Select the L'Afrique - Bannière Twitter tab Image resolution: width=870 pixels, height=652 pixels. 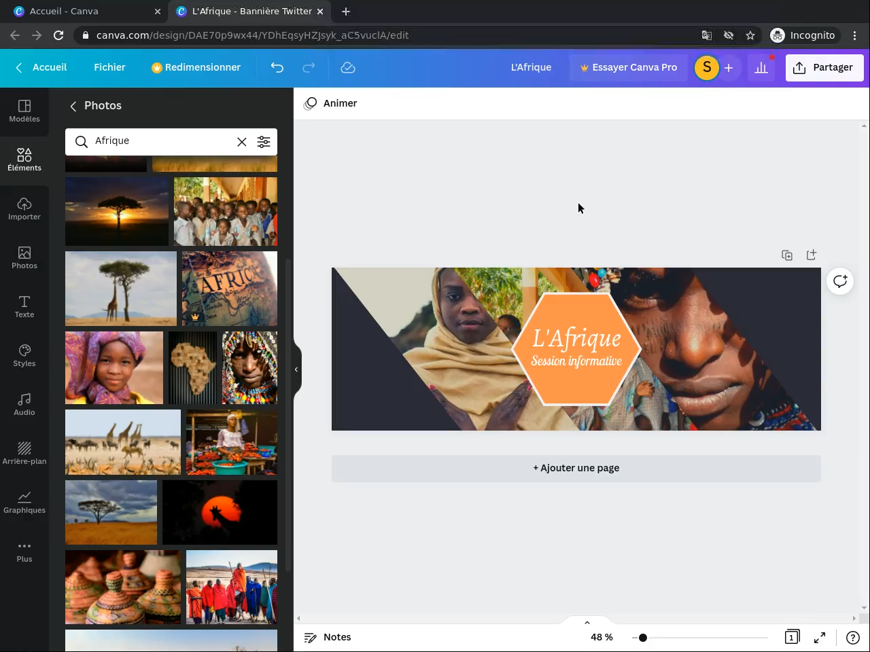pos(249,12)
